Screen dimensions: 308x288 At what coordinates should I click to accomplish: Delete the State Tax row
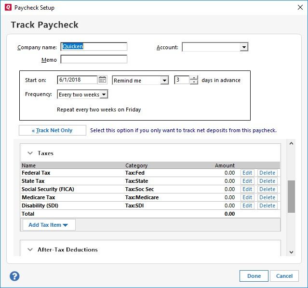coord(267,181)
